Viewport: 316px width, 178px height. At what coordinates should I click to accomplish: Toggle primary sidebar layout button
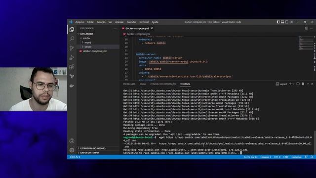click(x=278, y=22)
